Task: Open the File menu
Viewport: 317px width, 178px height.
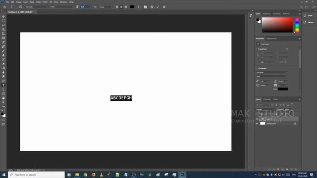Action: 7,2
